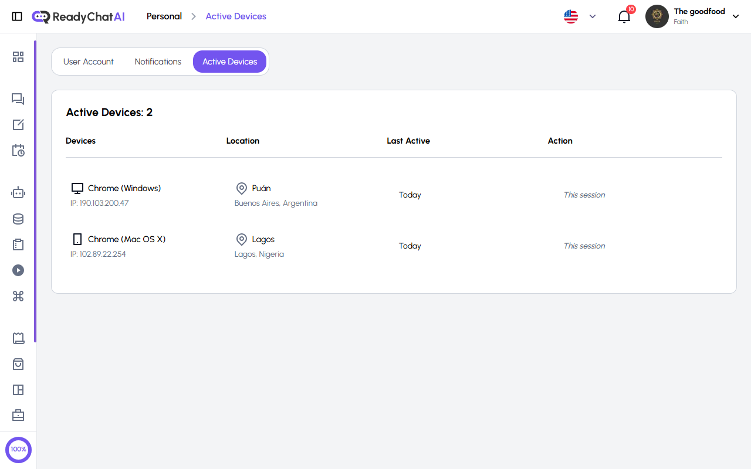Click the Personal breadcrumb link
The image size is (751, 469).
coord(164,16)
